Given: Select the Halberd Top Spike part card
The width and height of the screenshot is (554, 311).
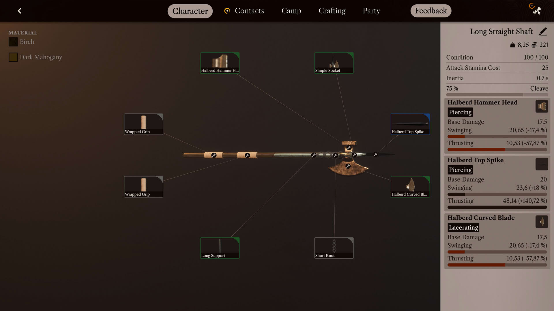Looking at the screenshot, I should click(410, 124).
